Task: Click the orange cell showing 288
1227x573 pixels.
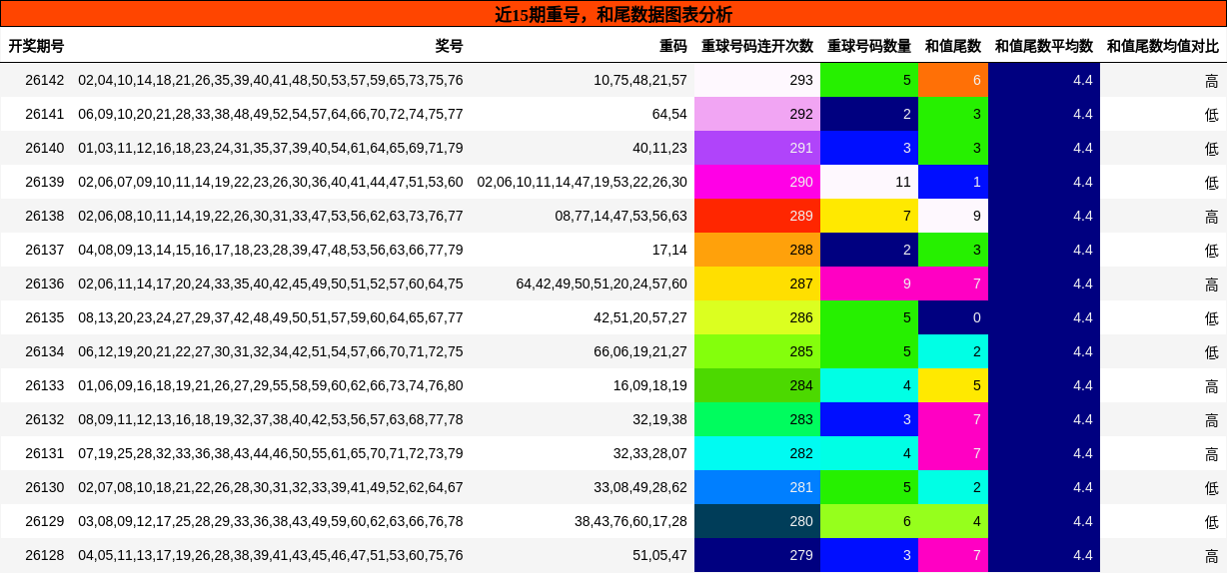Action: pyautogui.click(x=757, y=250)
